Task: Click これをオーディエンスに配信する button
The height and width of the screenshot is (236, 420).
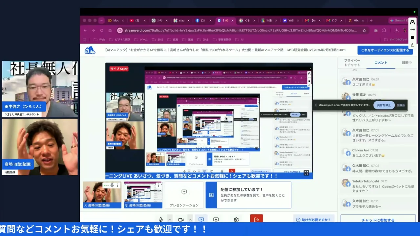Action: click(385, 50)
